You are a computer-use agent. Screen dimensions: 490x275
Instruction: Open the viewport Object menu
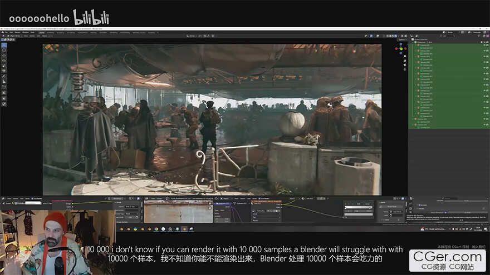point(45,36)
